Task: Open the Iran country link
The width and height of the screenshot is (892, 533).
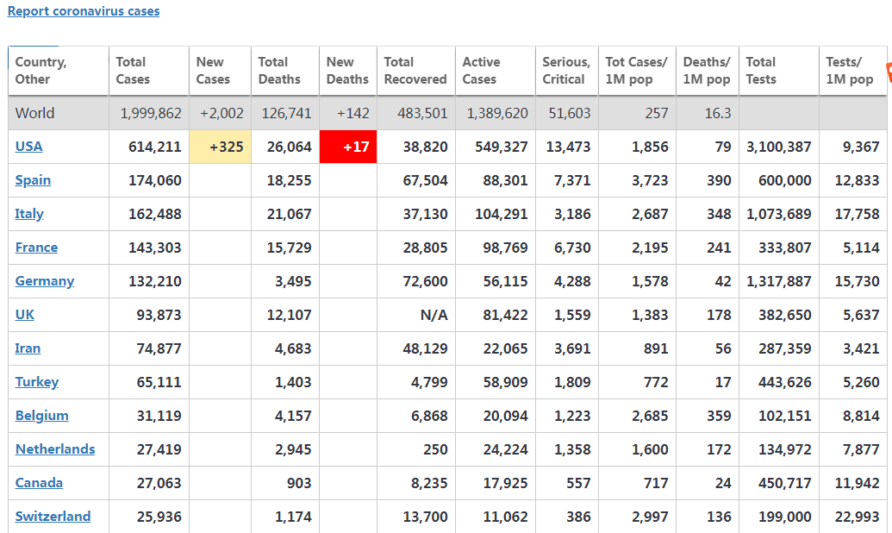Action: click(x=28, y=348)
